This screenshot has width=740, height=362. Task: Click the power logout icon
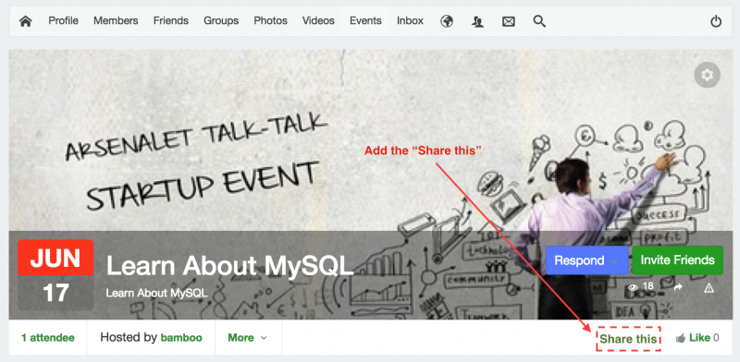click(x=716, y=21)
